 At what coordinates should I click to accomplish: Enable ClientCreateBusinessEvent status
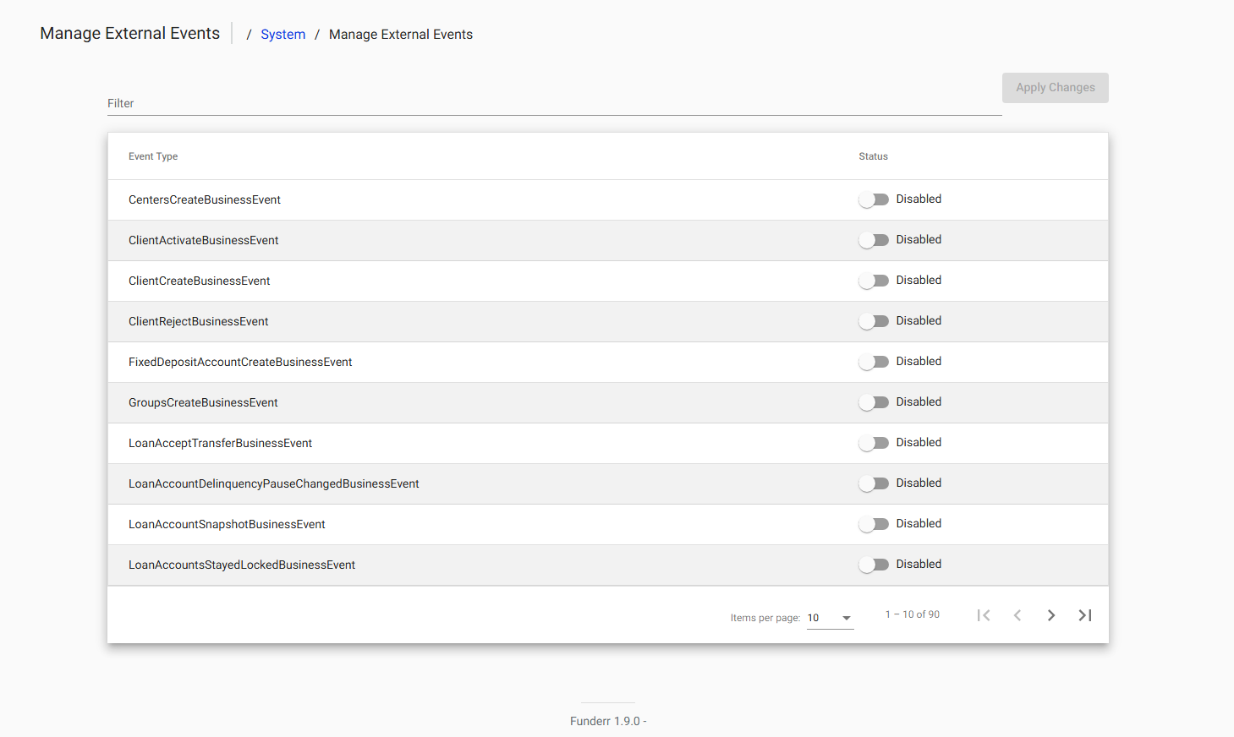pos(875,280)
